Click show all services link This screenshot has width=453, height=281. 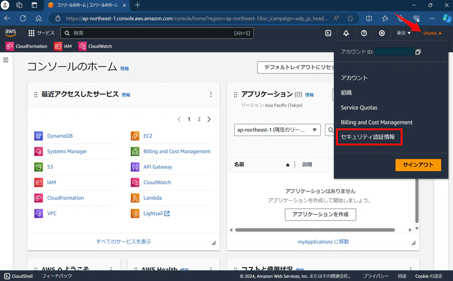tap(124, 242)
